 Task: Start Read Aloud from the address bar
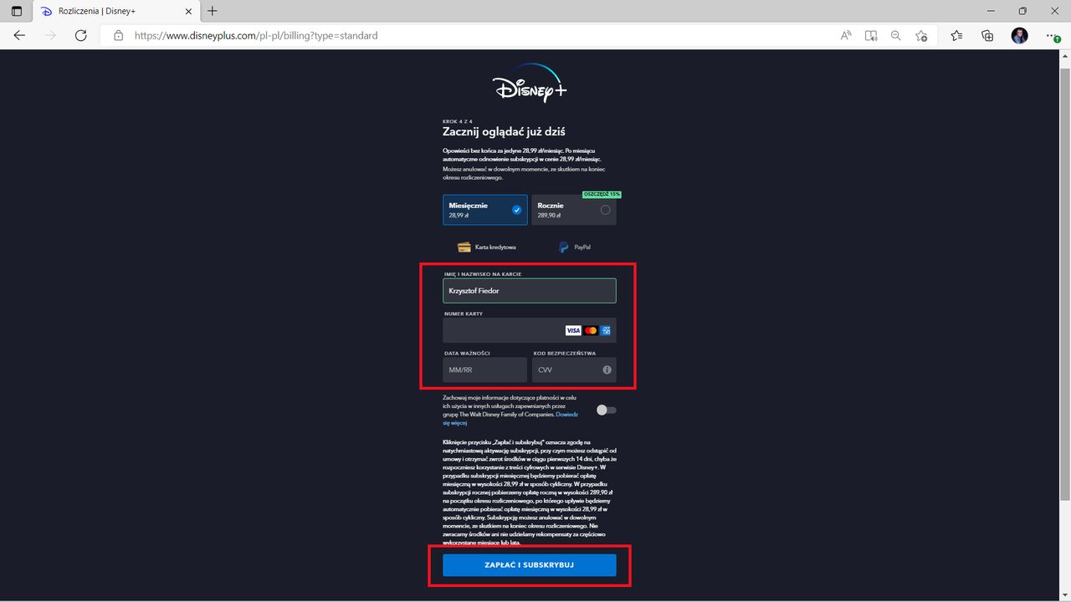[845, 35]
